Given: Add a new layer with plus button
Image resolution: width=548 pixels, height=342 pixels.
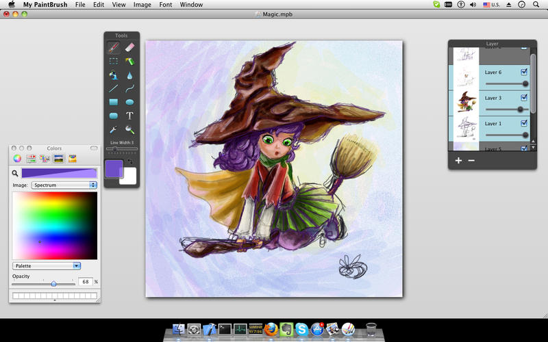Looking at the screenshot, I should pyautogui.click(x=459, y=161).
